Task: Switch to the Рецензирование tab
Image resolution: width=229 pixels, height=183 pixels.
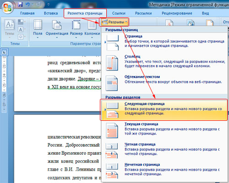Action: [x=177, y=13]
